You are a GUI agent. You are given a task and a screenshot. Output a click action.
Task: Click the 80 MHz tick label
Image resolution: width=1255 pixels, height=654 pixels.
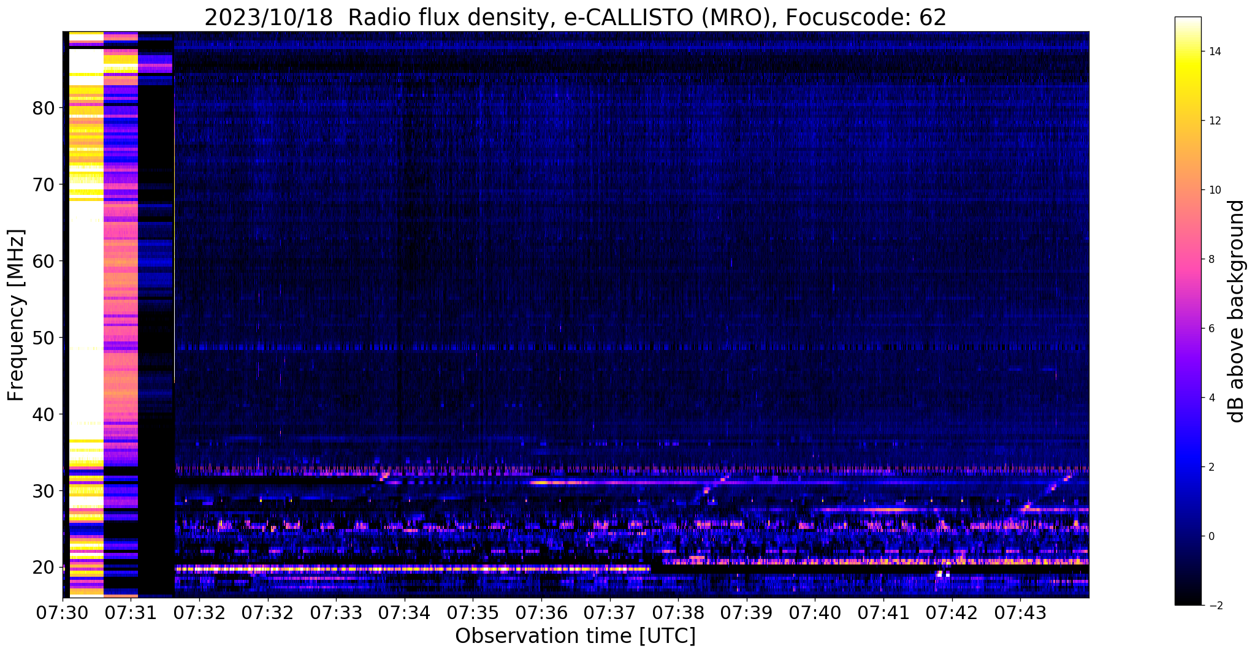coord(44,108)
